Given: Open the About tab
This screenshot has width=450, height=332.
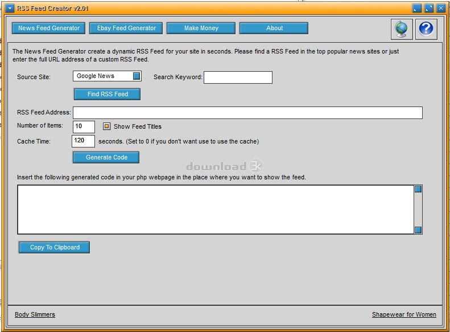Looking at the screenshot, I should 274,28.
